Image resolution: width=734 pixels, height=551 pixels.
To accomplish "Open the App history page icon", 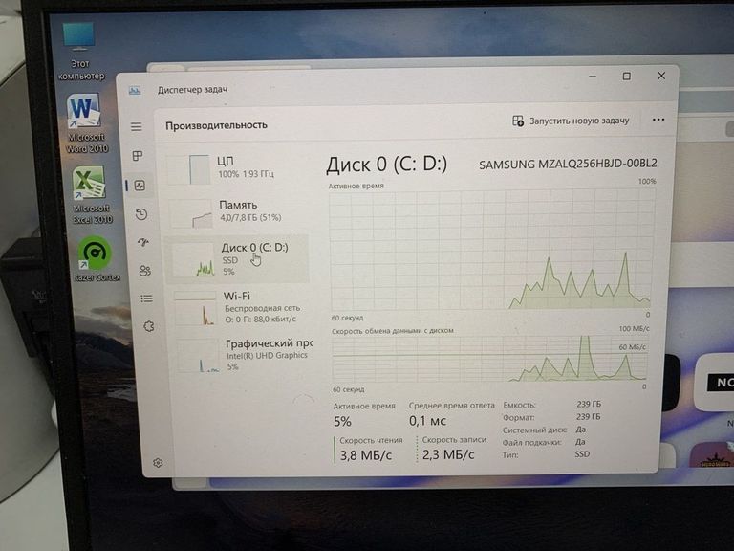I will (141, 214).
